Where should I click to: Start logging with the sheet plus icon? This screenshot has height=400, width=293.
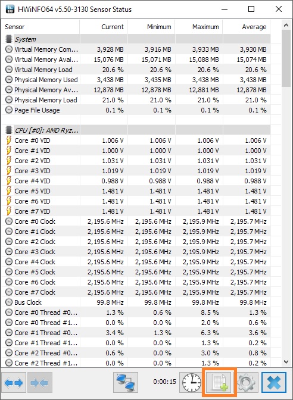pyautogui.click(x=219, y=382)
